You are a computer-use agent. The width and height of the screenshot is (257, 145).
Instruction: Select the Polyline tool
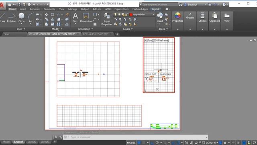point(11,17)
